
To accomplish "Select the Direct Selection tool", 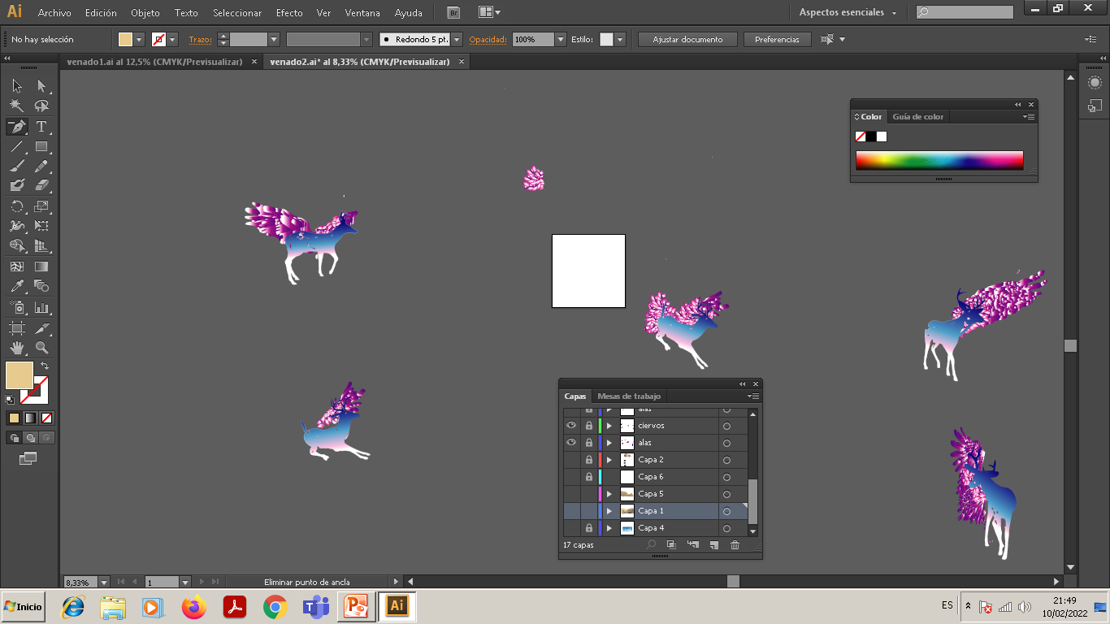I will click(x=41, y=86).
